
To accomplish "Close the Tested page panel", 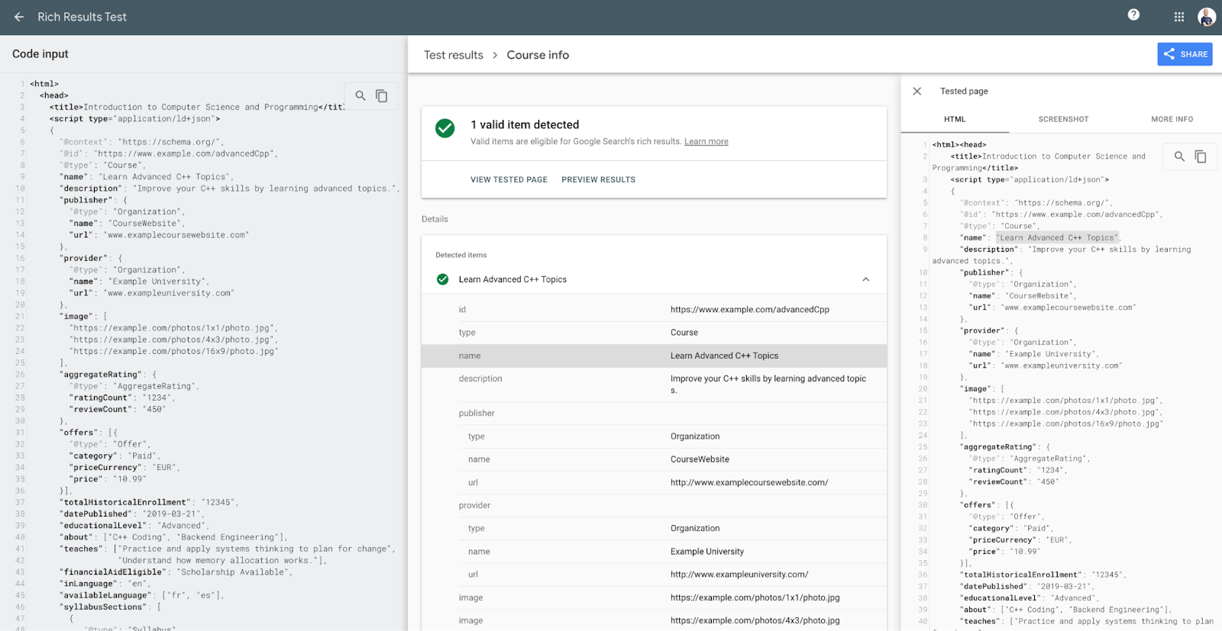I will coord(917,92).
